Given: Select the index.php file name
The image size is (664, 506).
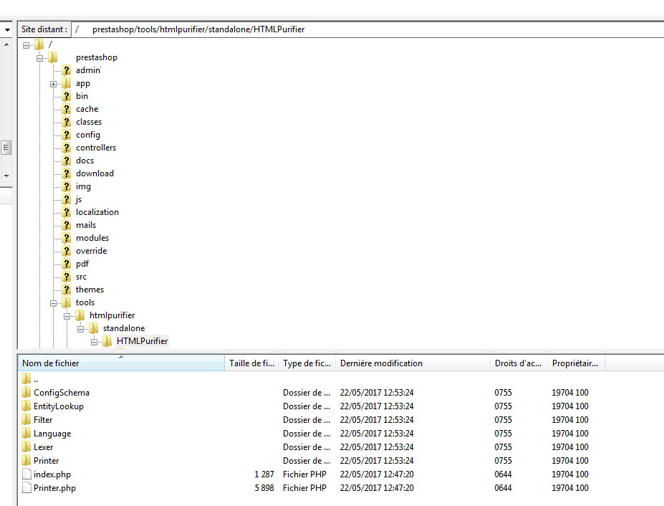Looking at the screenshot, I should (52, 474).
